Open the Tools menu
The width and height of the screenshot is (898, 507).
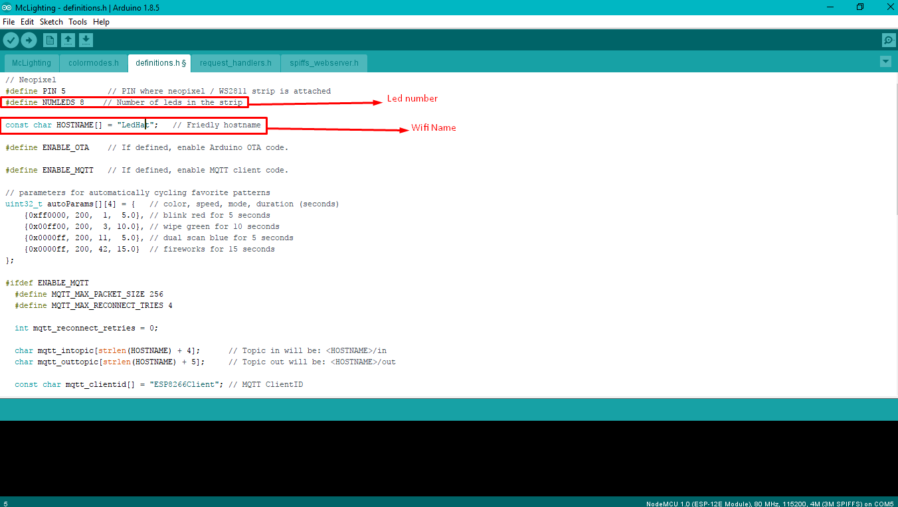tap(78, 21)
